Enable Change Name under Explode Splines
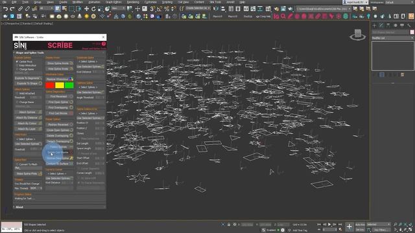The image size is (415, 233). click(x=18, y=69)
